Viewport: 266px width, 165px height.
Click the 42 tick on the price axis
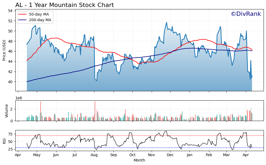click(10, 72)
